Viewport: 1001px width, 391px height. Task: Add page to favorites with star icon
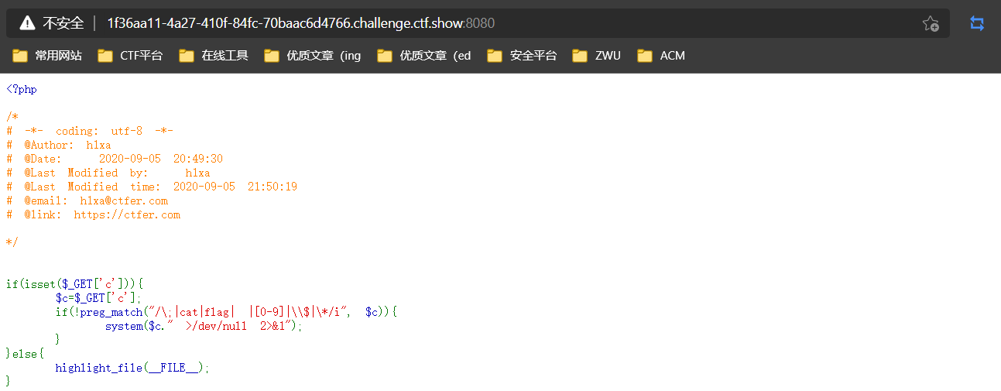[931, 23]
